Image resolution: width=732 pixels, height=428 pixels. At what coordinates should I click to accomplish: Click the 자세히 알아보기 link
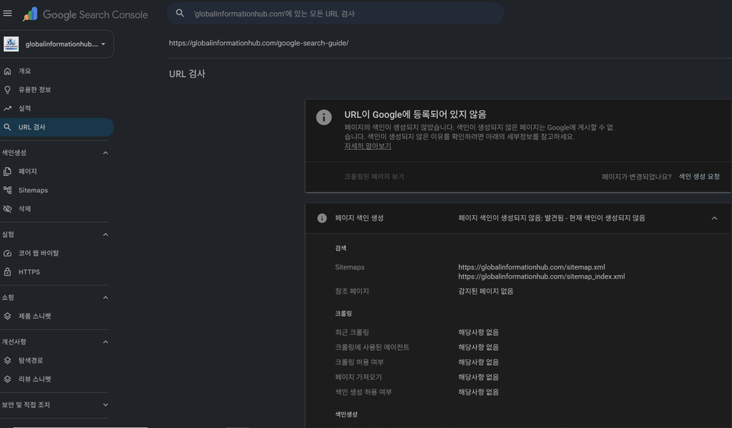pyautogui.click(x=367, y=146)
